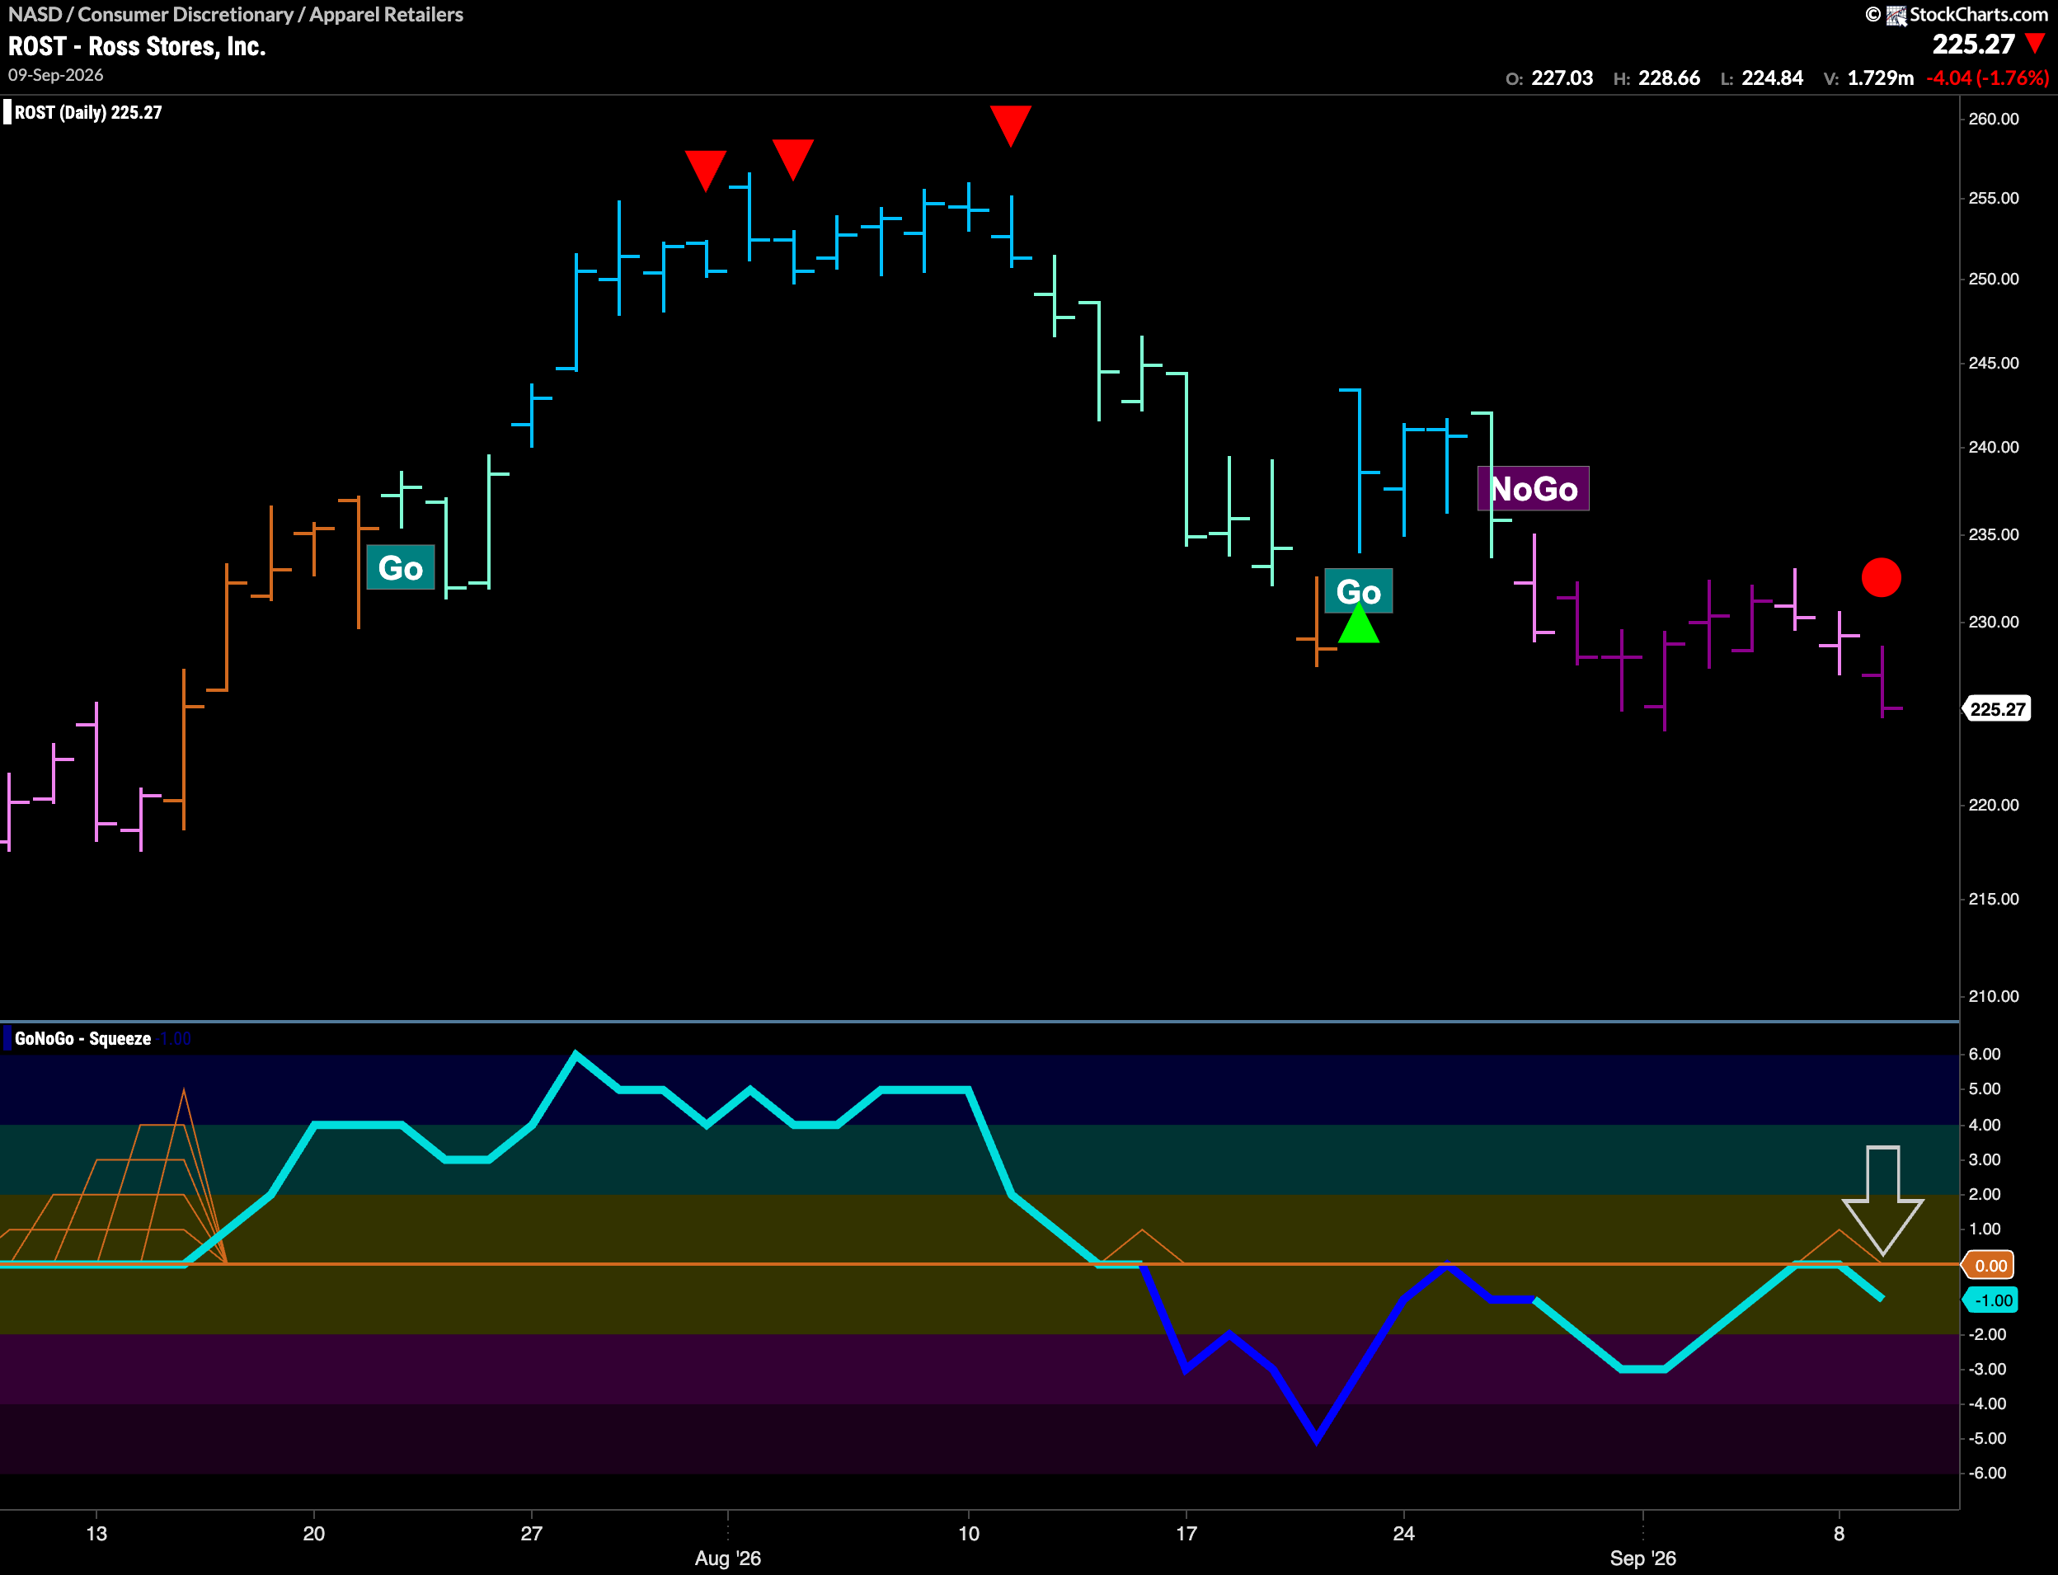Viewport: 2058px width, 1575px height.
Task: Click the 4.00 oscillator axis label
Action: point(1984,1125)
